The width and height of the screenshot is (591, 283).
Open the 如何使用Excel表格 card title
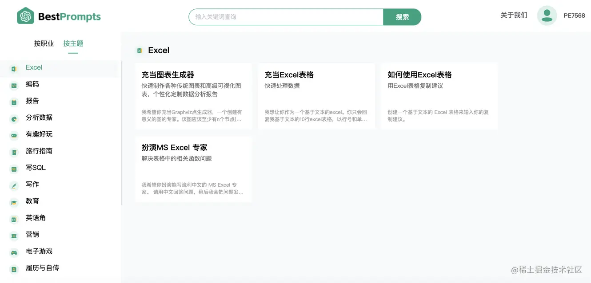tap(419, 75)
